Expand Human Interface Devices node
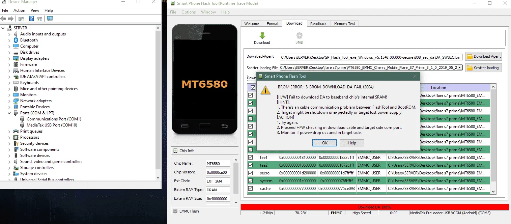 tap(9, 71)
